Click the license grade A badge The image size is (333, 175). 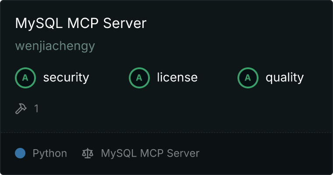[139, 78]
